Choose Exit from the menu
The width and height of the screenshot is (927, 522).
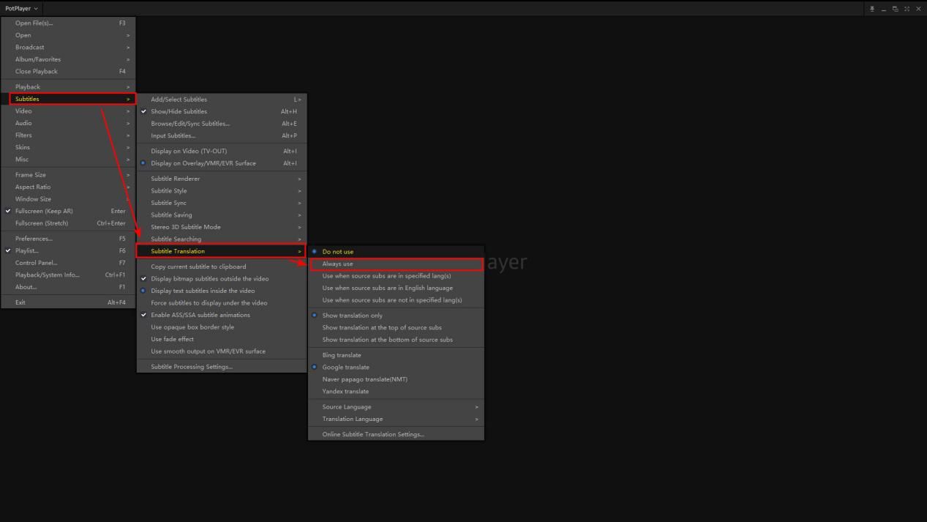point(69,302)
